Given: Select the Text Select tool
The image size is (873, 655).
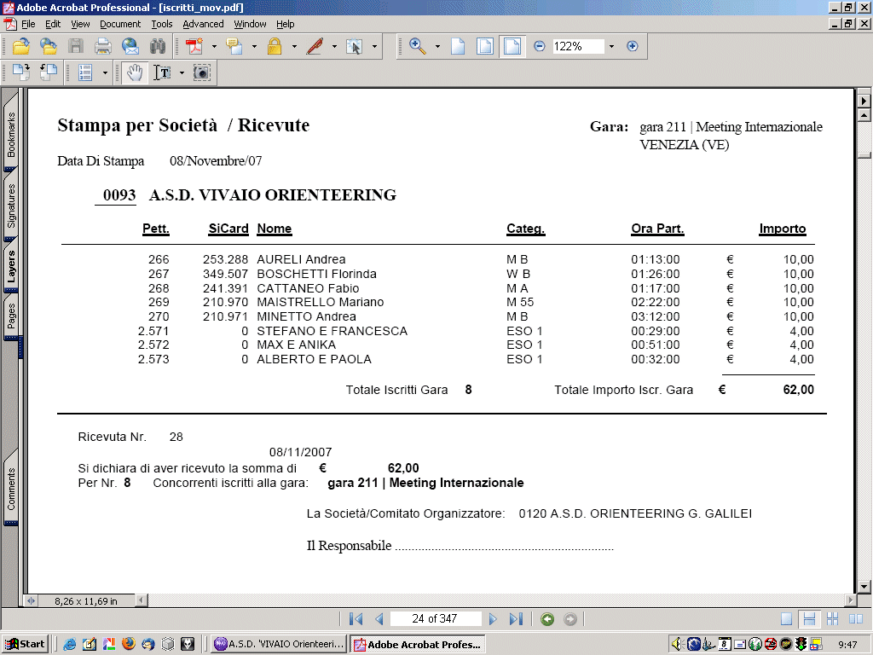Looking at the screenshot, I should pos(162,72).
